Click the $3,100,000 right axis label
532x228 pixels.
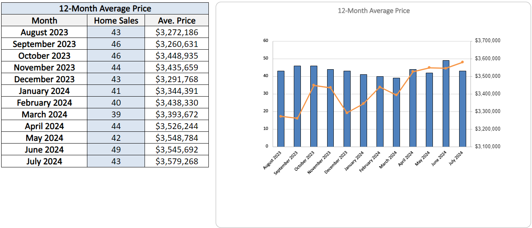488,146
